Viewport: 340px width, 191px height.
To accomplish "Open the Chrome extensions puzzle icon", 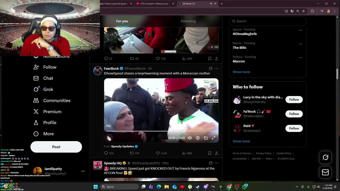I will pos(312,11).
